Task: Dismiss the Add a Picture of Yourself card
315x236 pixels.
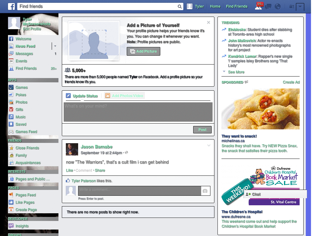Action: tap(209, 22)
